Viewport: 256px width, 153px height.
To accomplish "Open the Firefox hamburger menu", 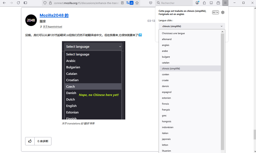I will [x=225, y=3].
